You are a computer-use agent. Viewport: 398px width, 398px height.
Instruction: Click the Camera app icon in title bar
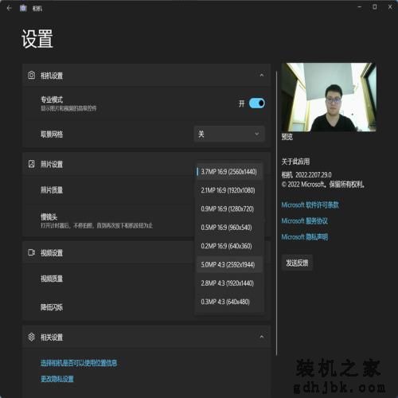[x=23, y=8]
